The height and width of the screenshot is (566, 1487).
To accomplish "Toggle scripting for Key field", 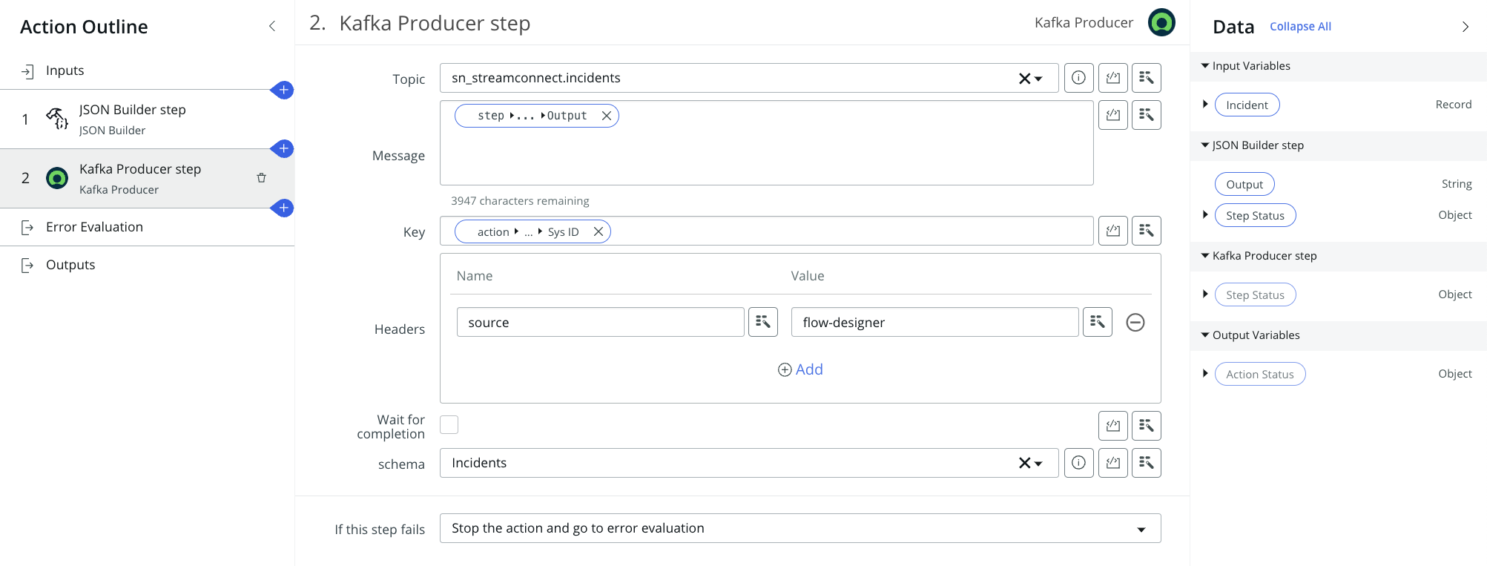I will point(1113,231).
